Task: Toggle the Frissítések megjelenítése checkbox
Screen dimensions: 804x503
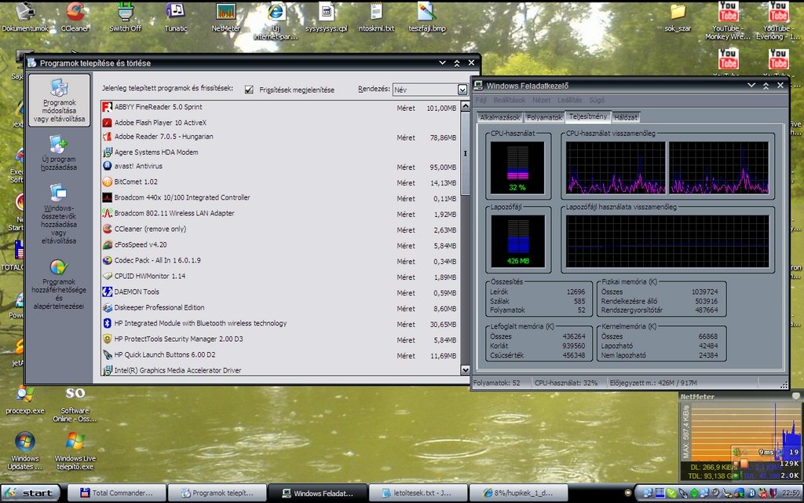Action: coord(250,90)
